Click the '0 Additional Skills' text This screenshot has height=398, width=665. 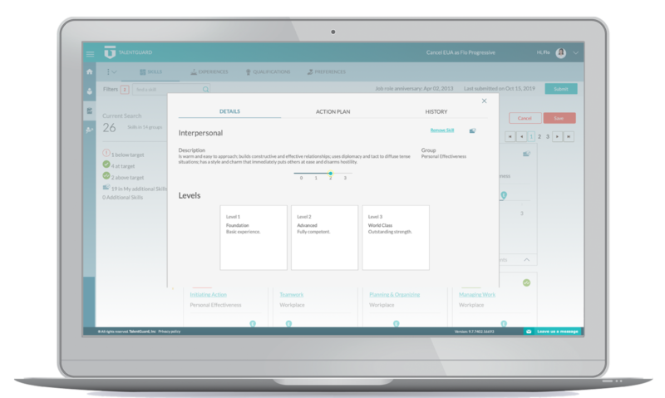pyautogui.click(x=122, y=198)
